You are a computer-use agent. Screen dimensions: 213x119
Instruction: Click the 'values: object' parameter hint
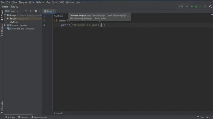coord(78,16)
